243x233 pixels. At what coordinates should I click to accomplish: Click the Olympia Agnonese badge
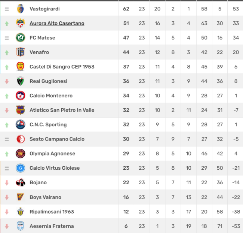[21, 154]
